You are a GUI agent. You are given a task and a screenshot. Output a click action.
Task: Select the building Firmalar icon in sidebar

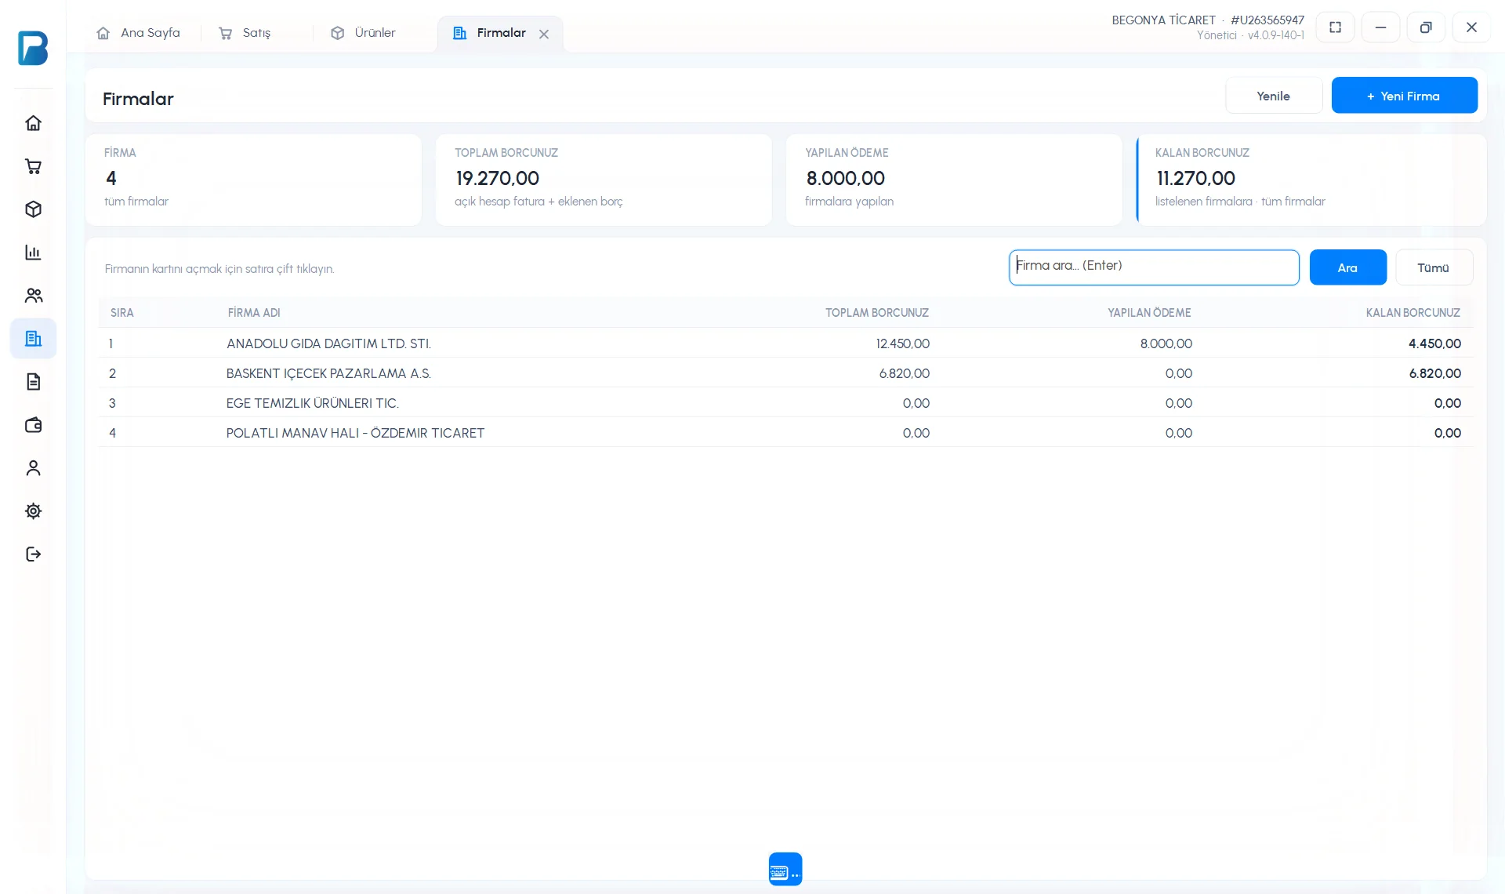(x=33, y=339)
